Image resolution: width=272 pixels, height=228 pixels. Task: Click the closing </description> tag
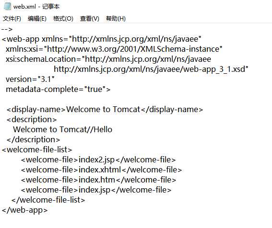point(33,140)
